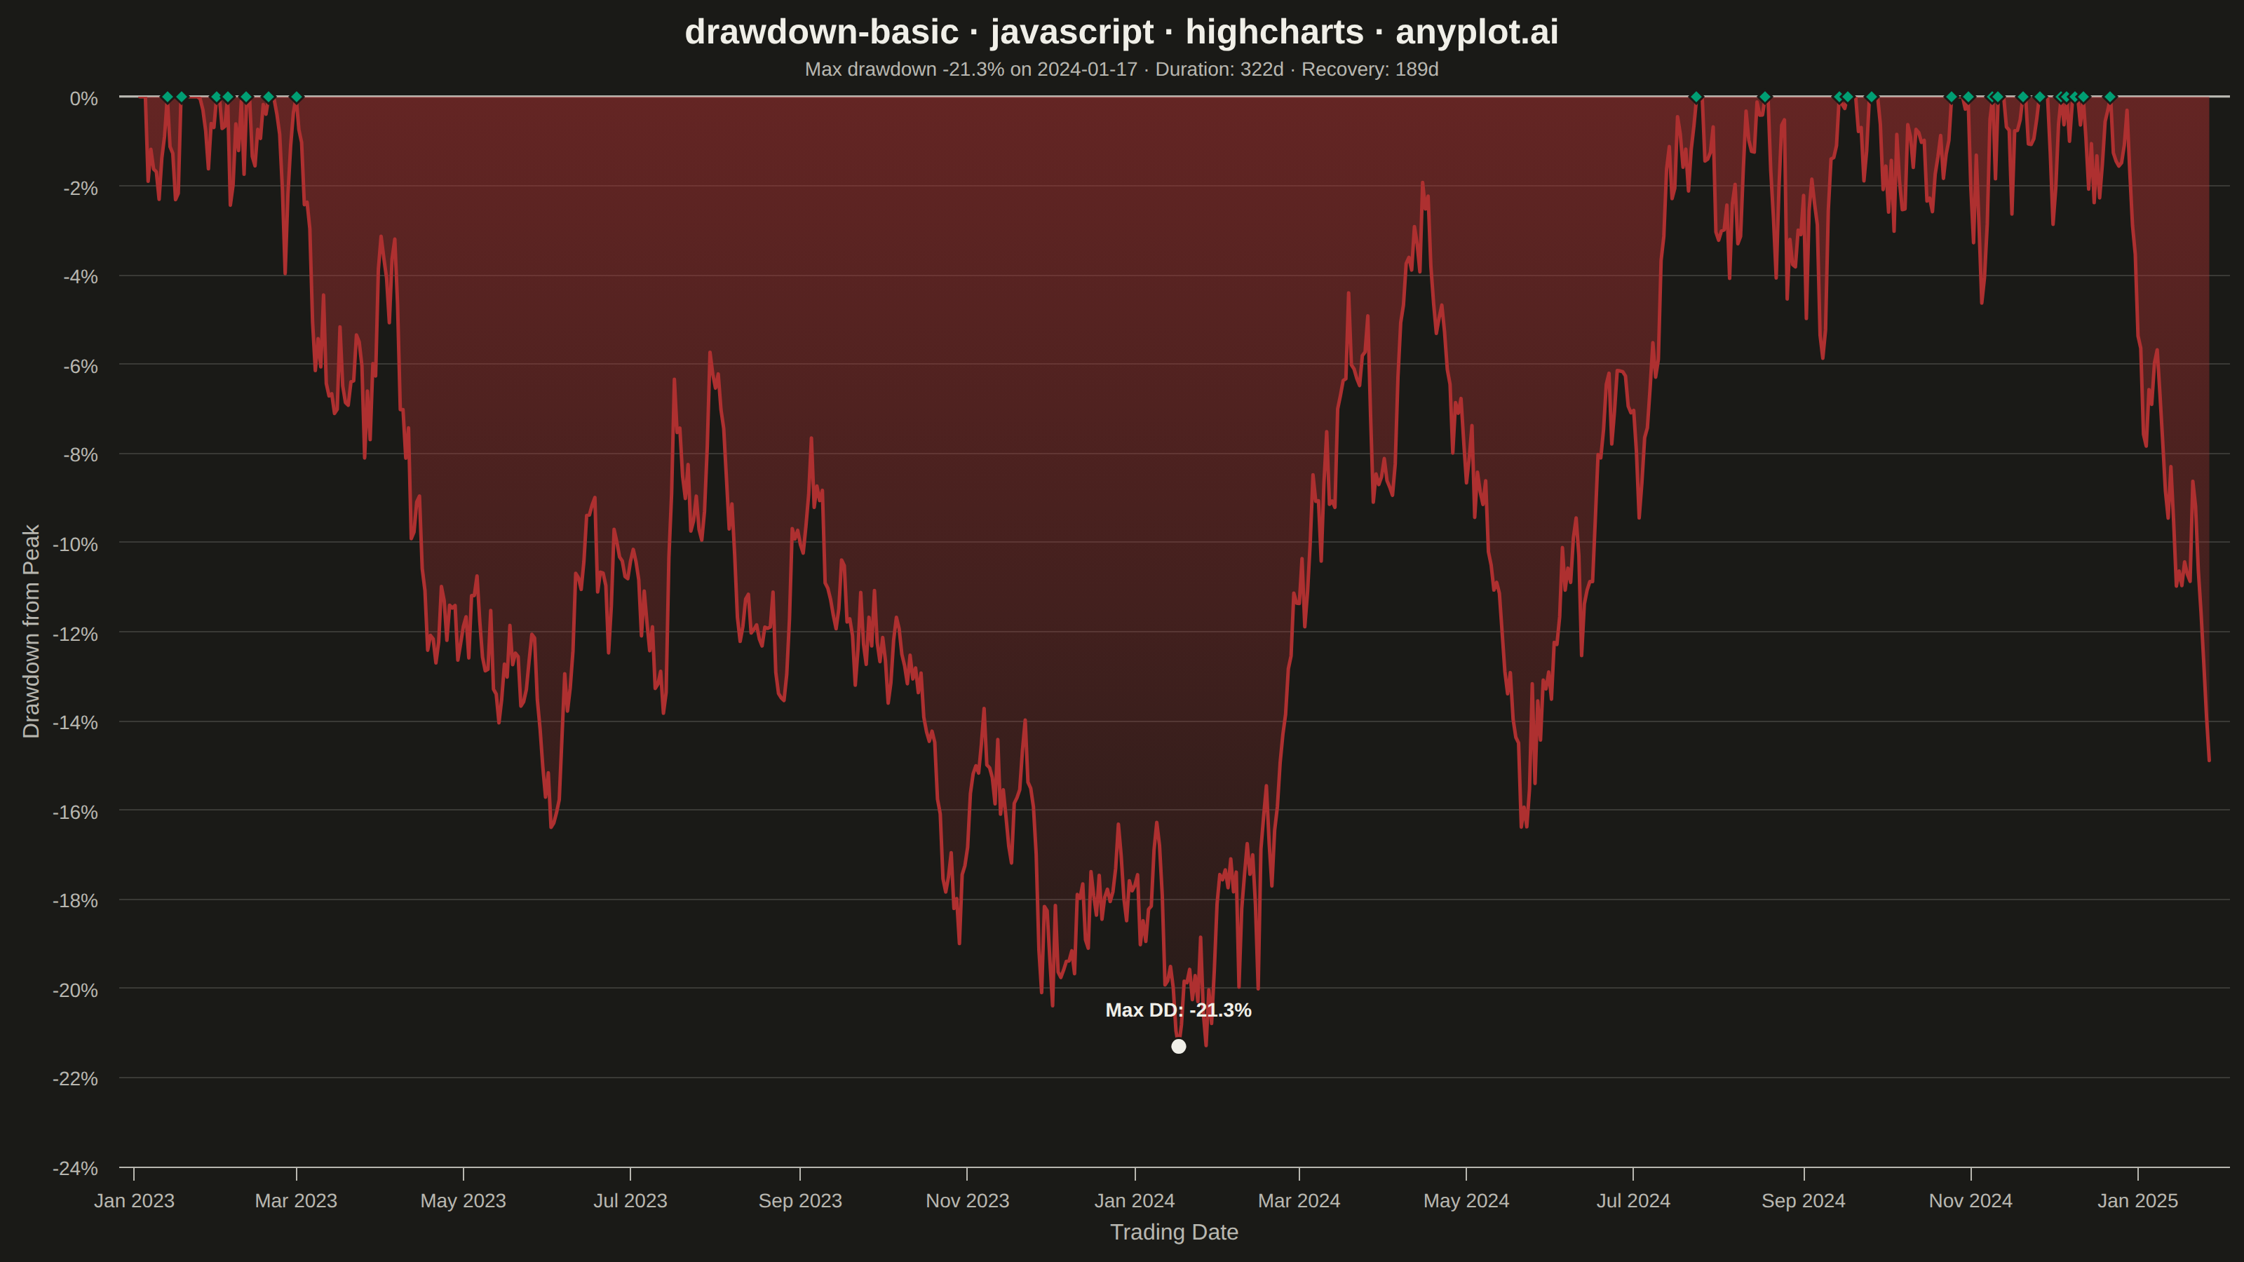Click the '-4%' y-axis tick label
2244x1262 pixels.
(80, 277)
